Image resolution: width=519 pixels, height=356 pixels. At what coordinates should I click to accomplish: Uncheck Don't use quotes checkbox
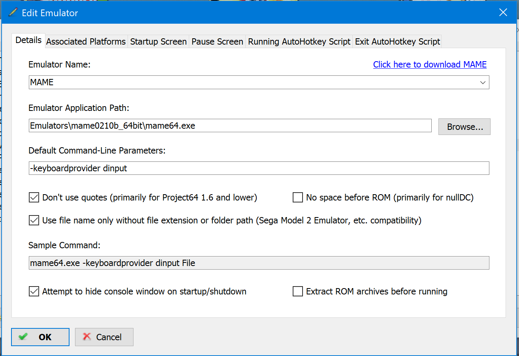click(34, 197)
